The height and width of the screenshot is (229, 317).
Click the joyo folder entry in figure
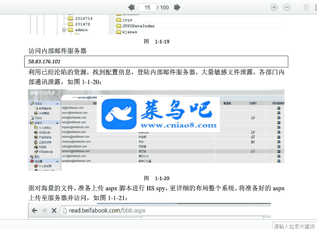[x=124, y=20]
